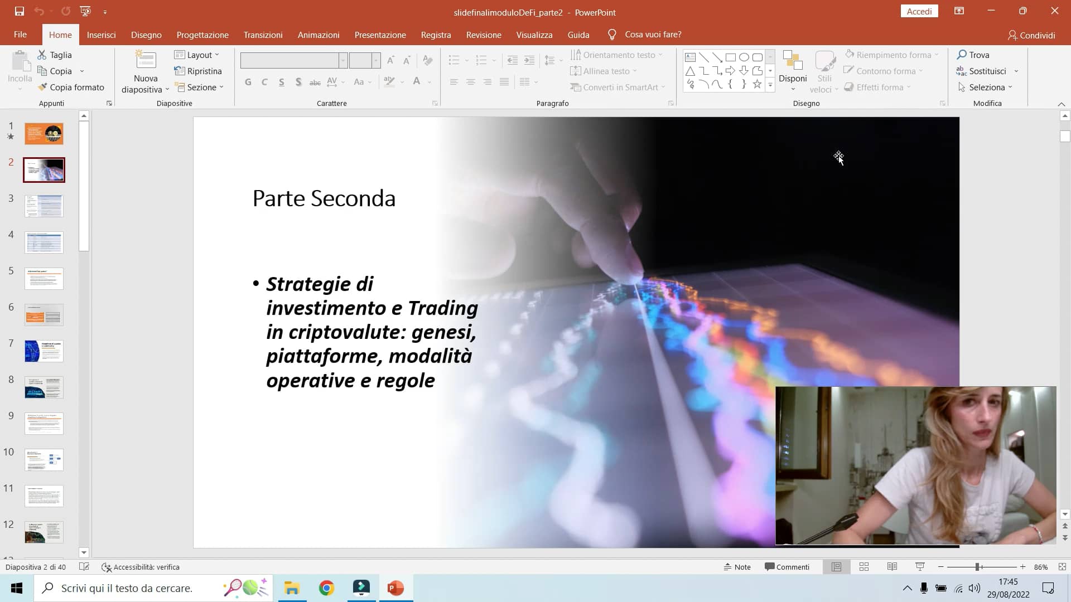Select slide 5 thumbnail in the panel
Image resolution: width=1071 pixels, height=602 pixels.
(x=44, y=278)
